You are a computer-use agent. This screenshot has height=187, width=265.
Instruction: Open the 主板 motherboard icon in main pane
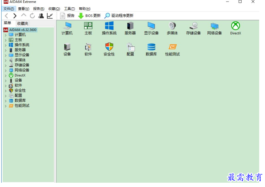(88, 29)
